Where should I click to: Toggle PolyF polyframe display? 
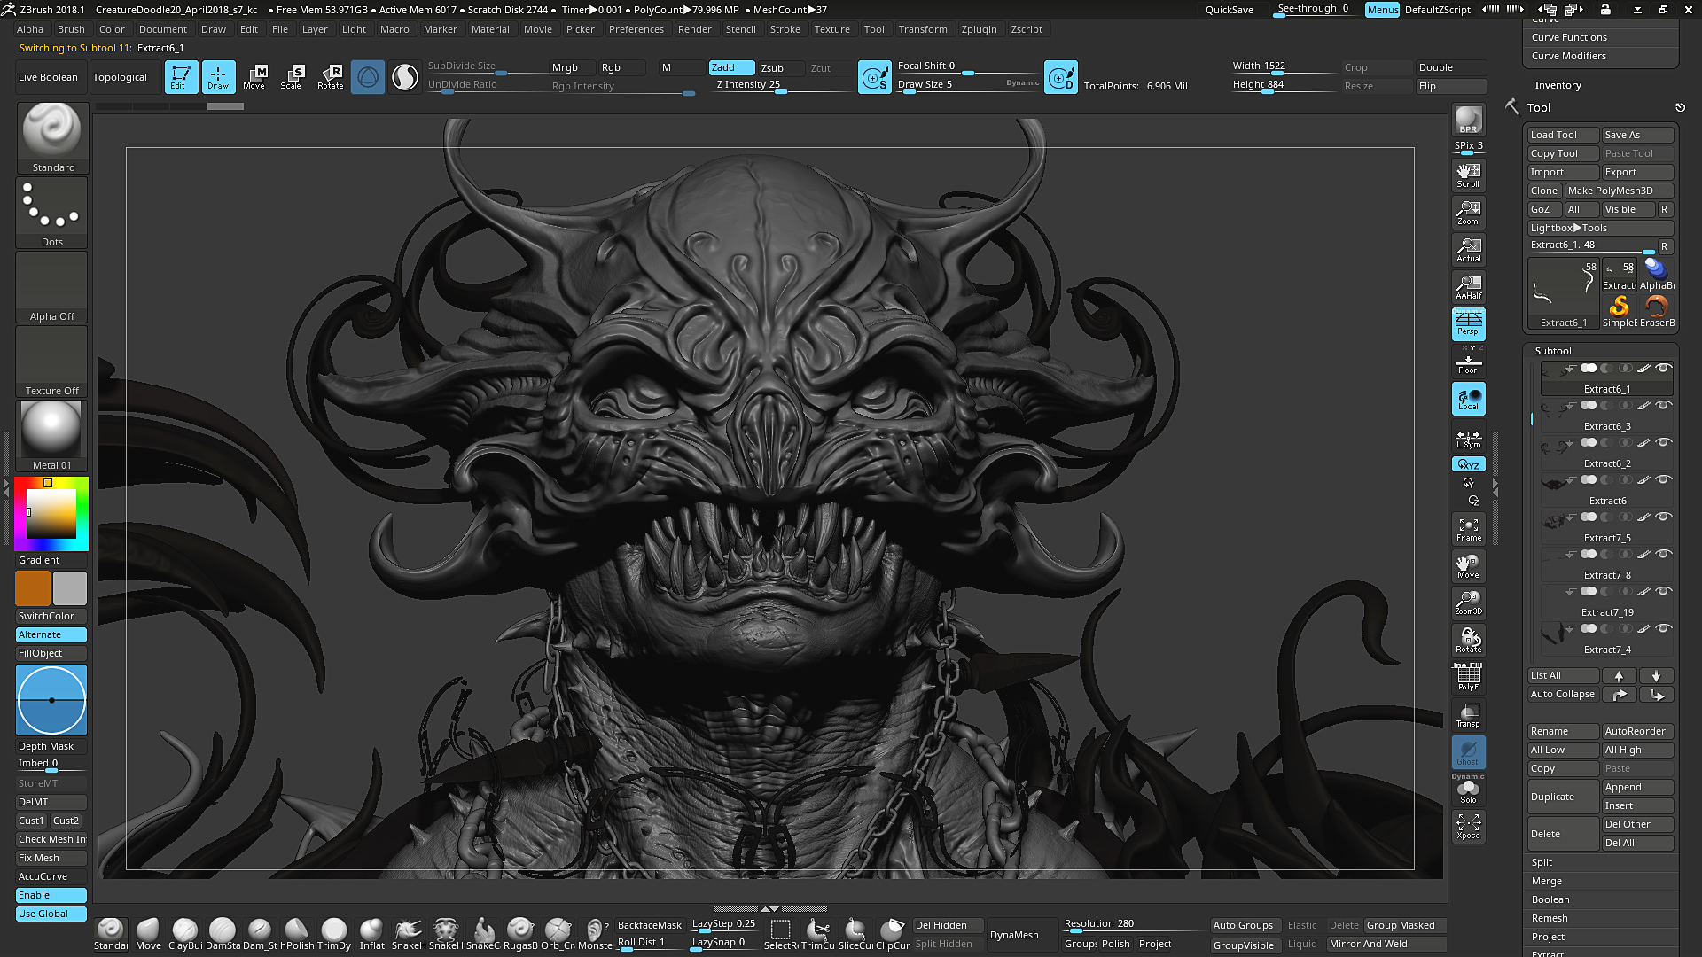(x=1468, y=677)
